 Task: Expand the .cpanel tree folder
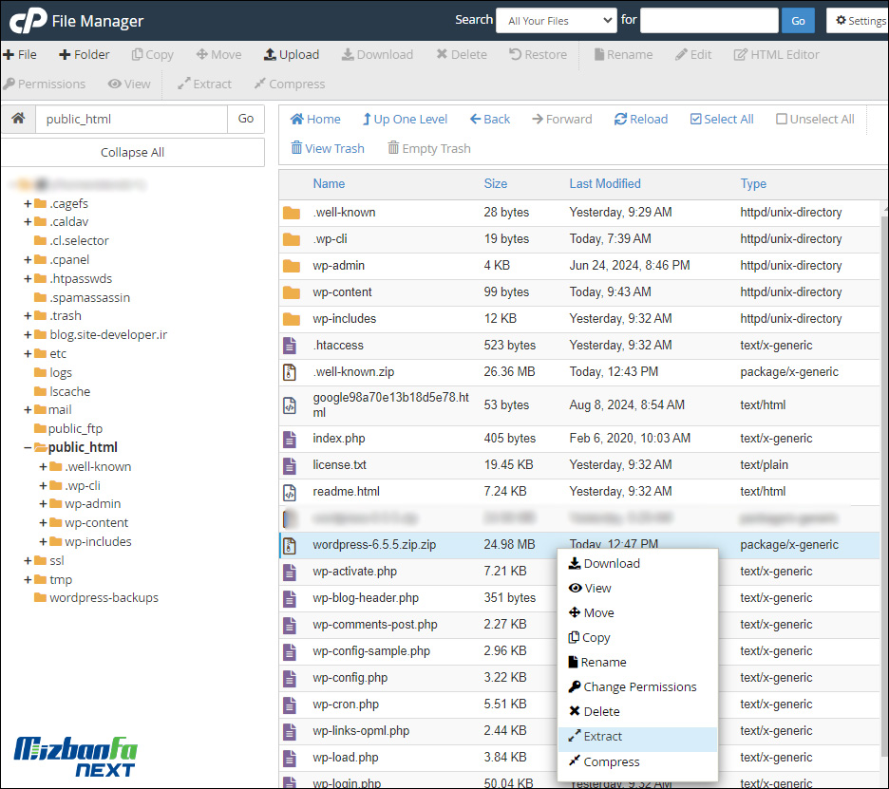pyautogui.click(x=28, y=259)
